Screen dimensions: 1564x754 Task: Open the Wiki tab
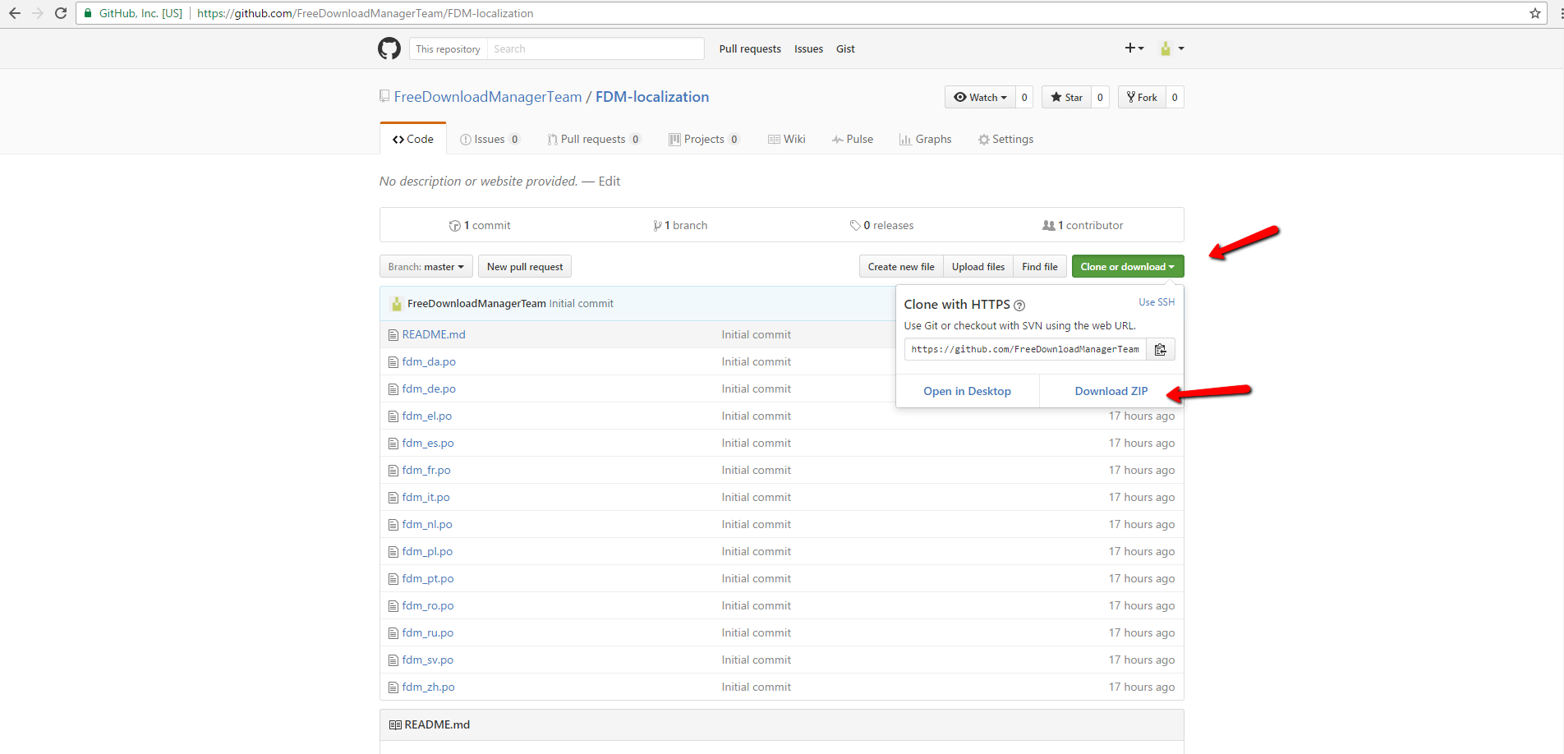[787, 140]
